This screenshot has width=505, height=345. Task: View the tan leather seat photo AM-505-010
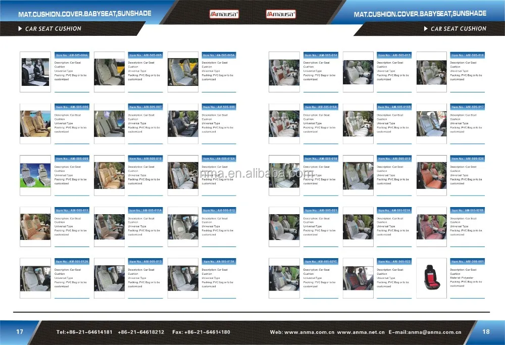(110, 175)
